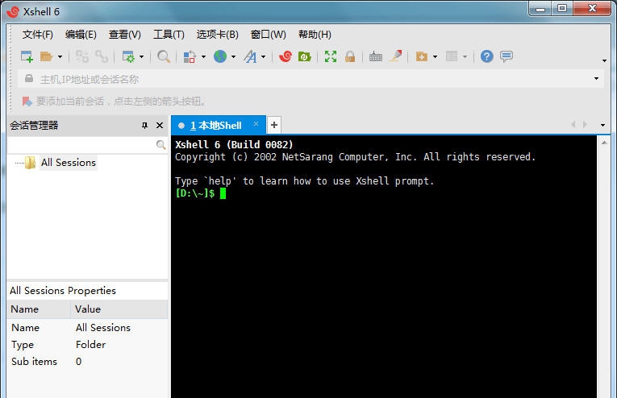Viewport: 617px width, 398px height.
Task: Add a new tab with plus button
Action: coord(274,125)
